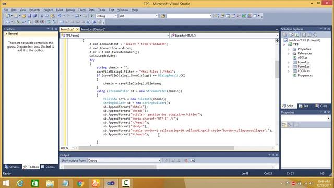
Task: Click the Save icon in the toolbar
Action: coord(30,16)
